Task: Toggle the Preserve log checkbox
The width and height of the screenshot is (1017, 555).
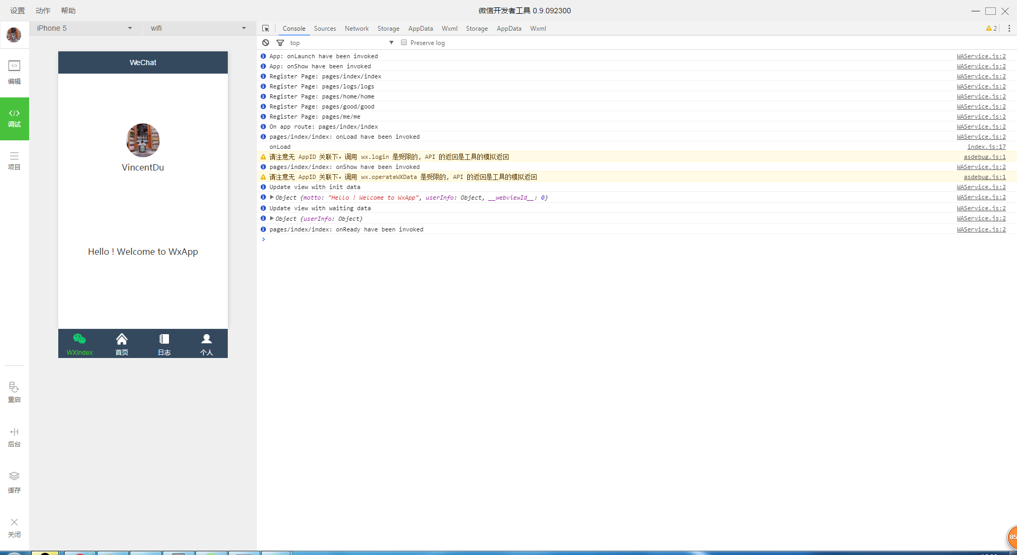Action: coord(404,42)
